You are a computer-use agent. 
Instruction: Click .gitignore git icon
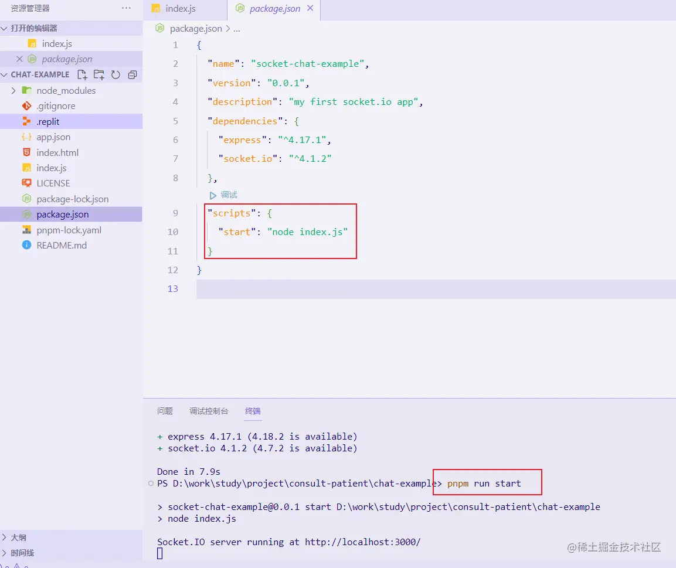pos(26,106)
